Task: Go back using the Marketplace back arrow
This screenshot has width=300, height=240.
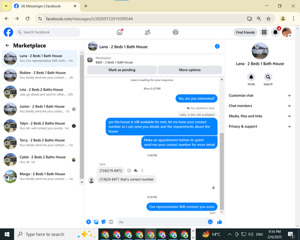Action: pyautogui.click(x=7, y=46)
